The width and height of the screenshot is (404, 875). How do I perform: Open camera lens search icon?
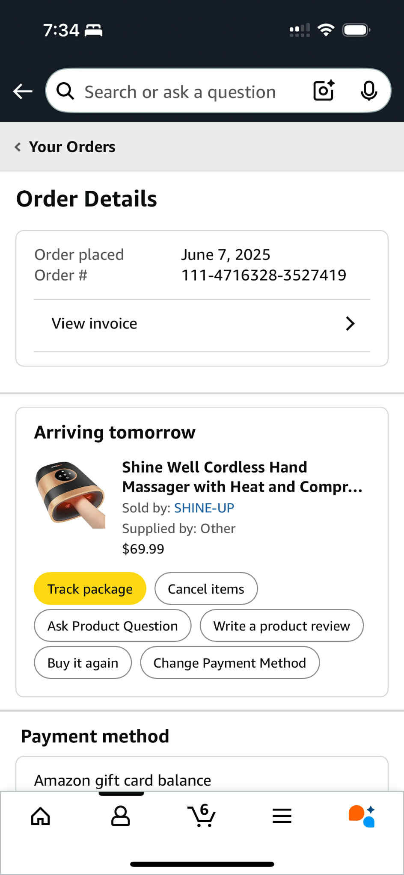pyautogui.click(x=324, y=91)
